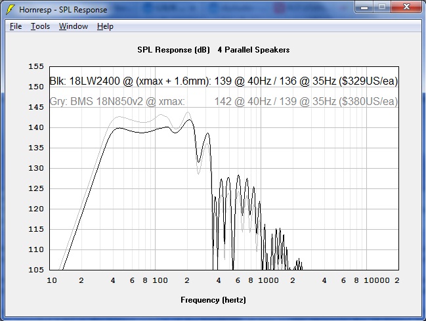Click the 'Gry: BMS 18N850v2' annotation line
This screenshot has height=321, width=426.
point(224,101)
